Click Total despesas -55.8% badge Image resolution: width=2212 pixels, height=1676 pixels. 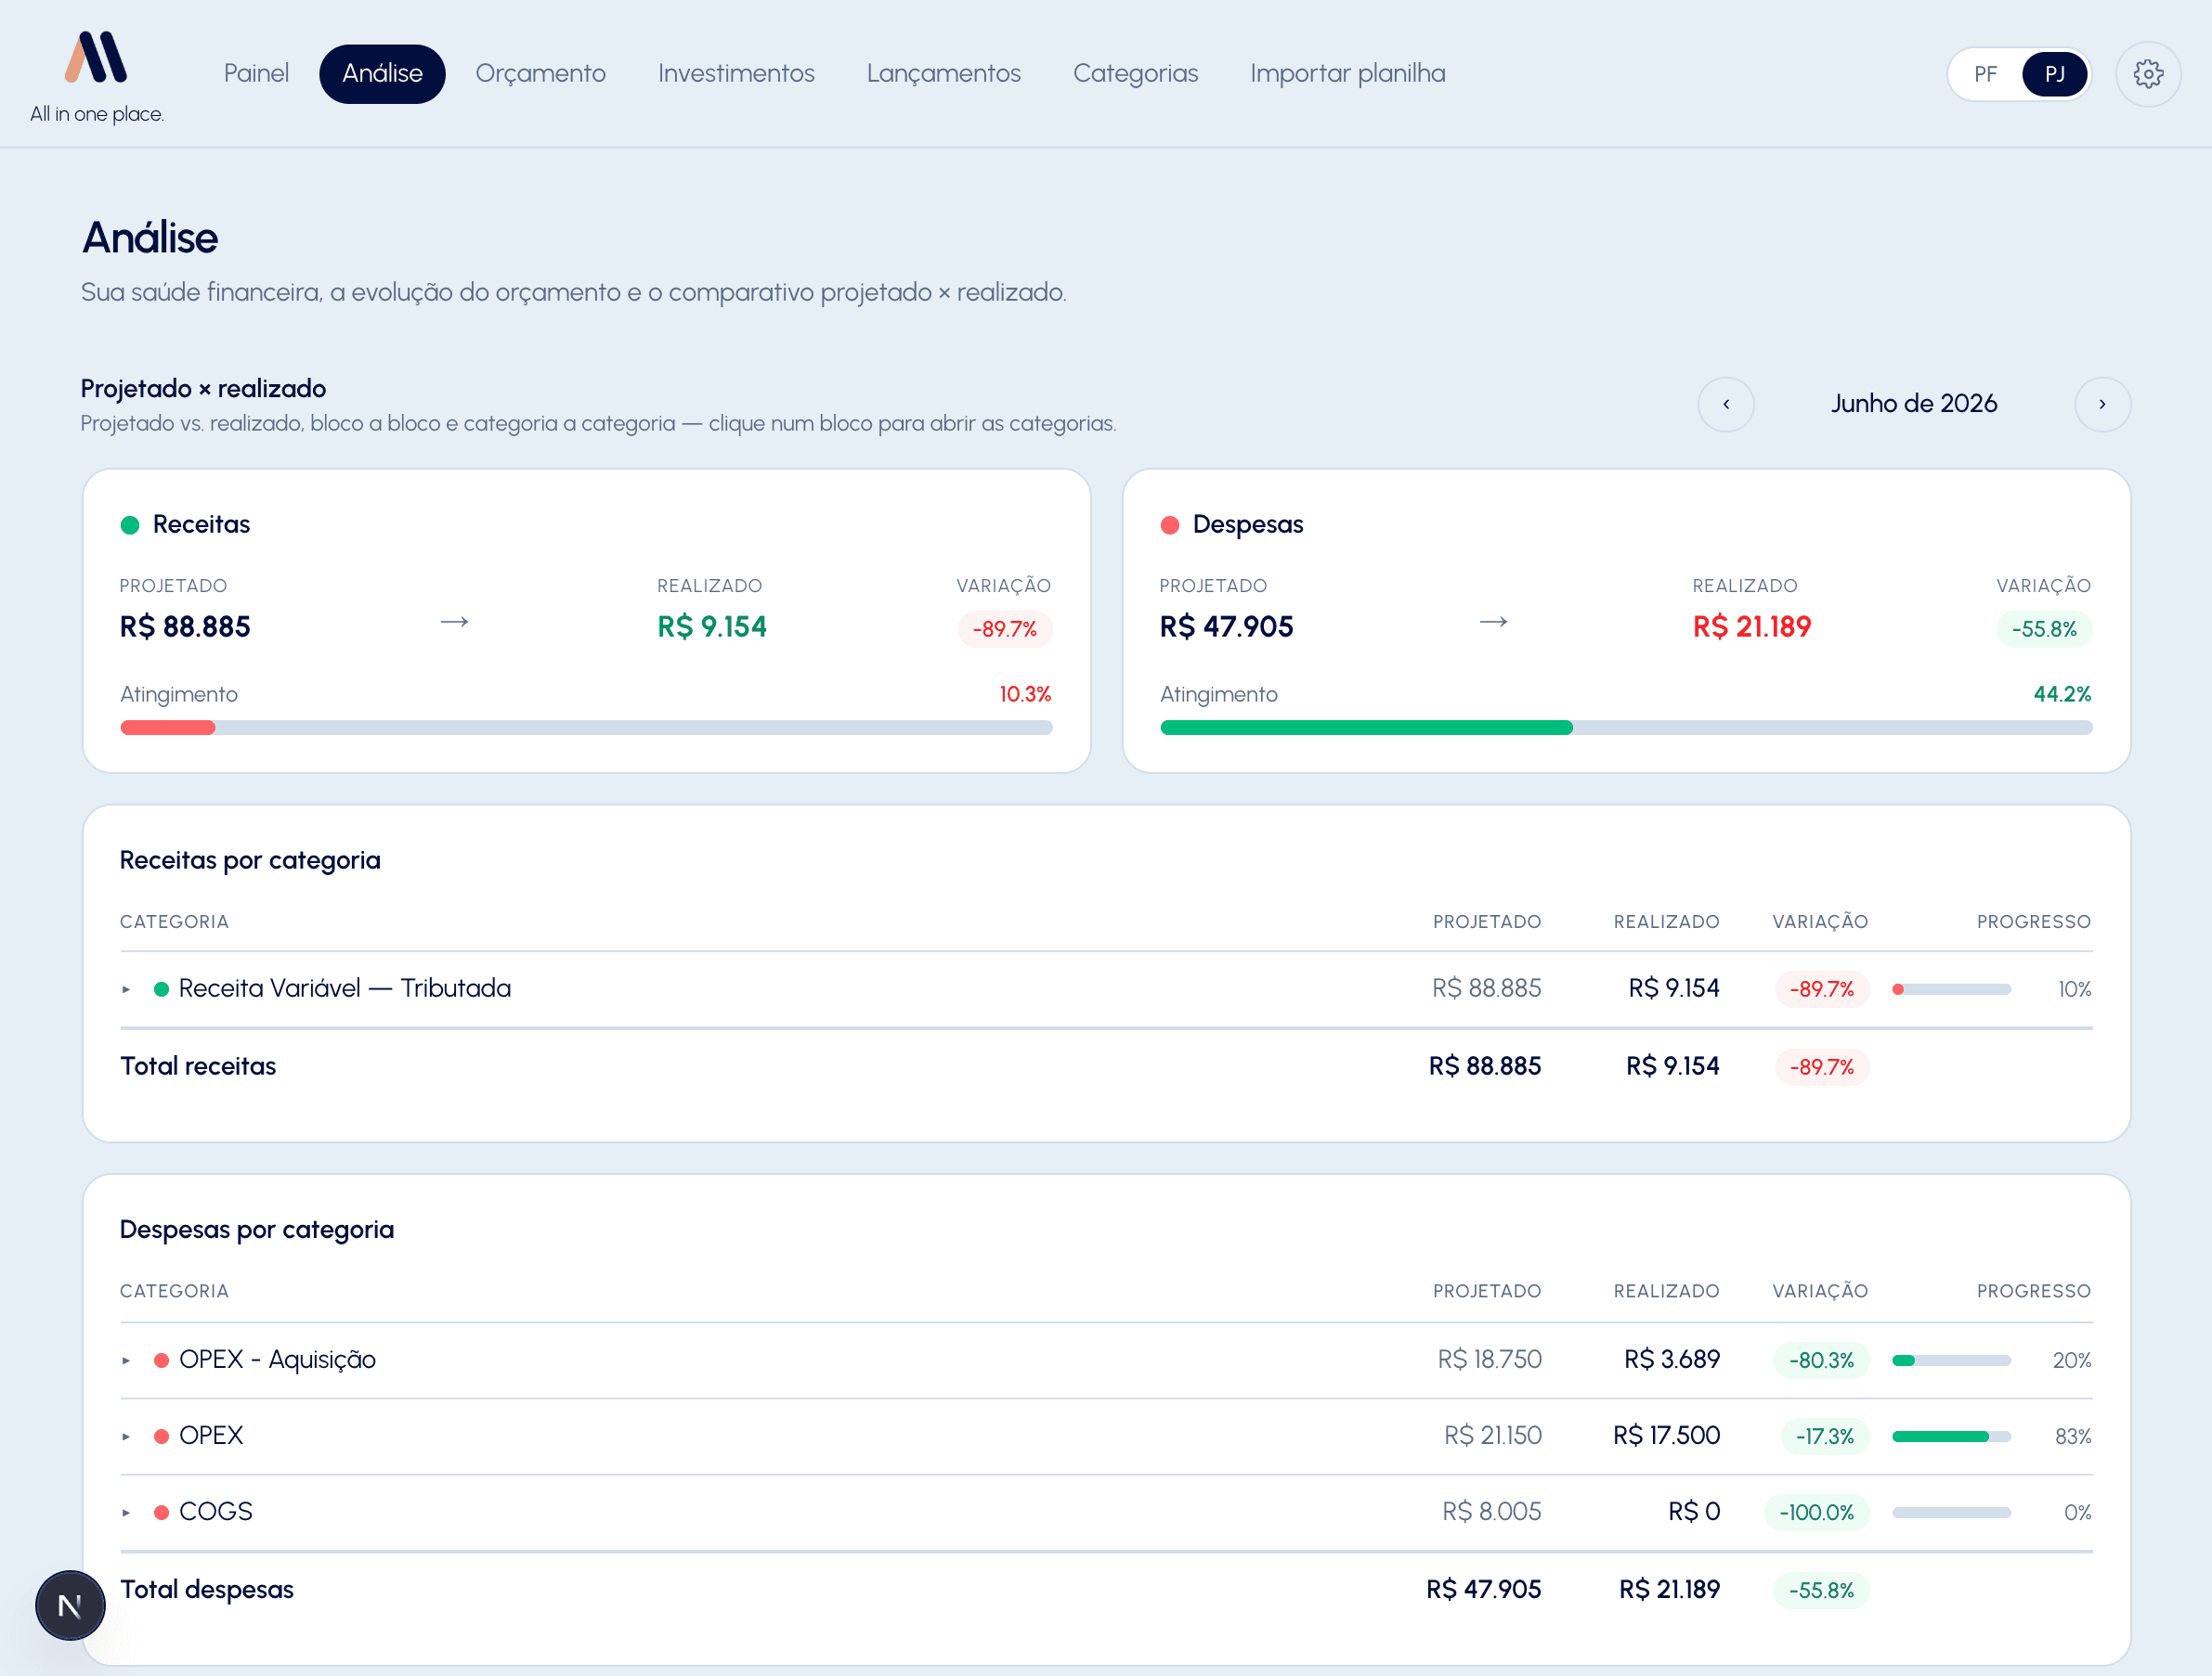click(x=1821, y=1590)
